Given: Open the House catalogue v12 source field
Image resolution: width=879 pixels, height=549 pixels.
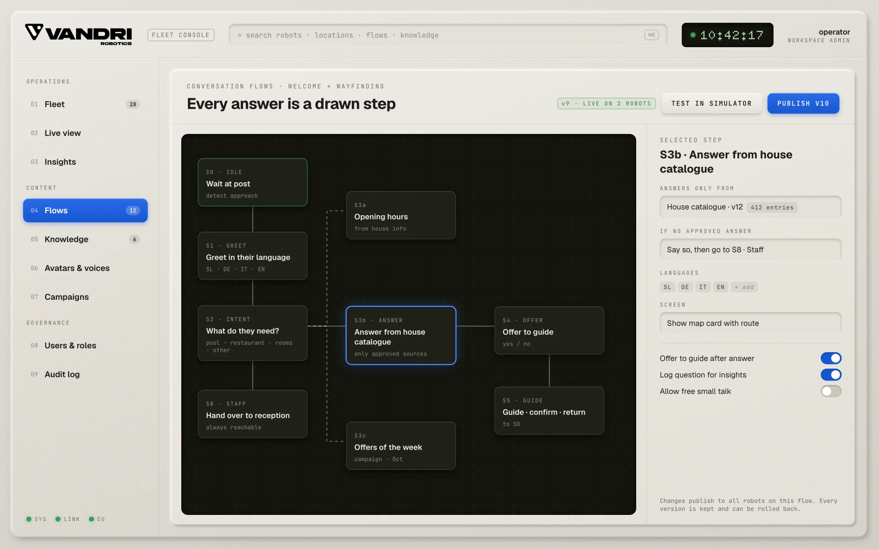Looking at the screenshot, I should tap(750, 207).
